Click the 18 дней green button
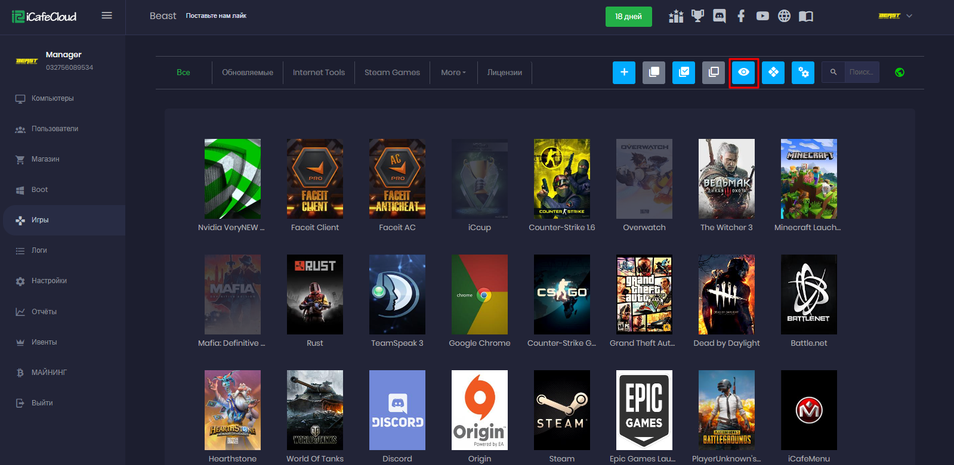 click(628, 16)
